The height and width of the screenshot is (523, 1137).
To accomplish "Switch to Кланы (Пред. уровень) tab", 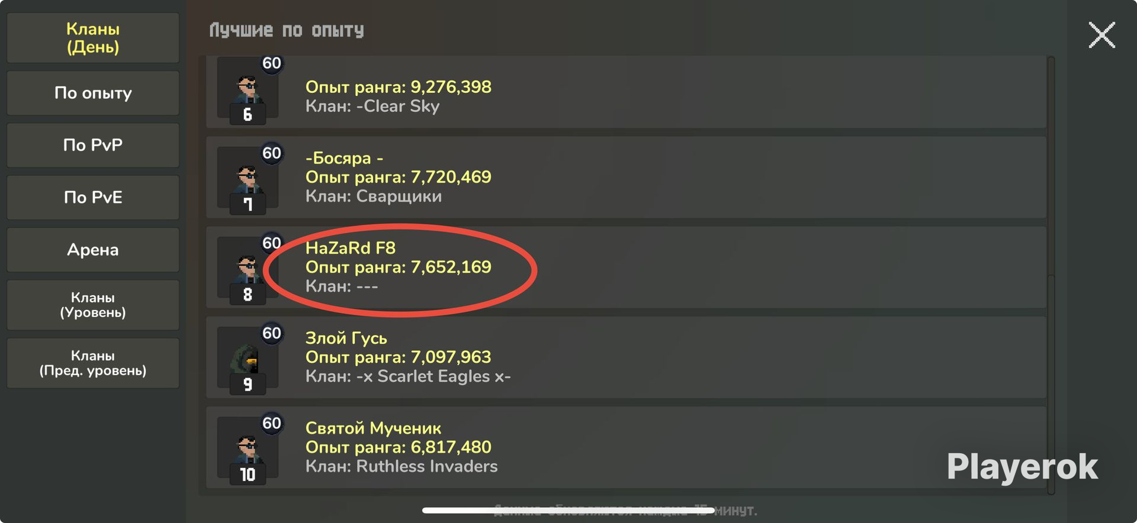I will click(93, 363).
